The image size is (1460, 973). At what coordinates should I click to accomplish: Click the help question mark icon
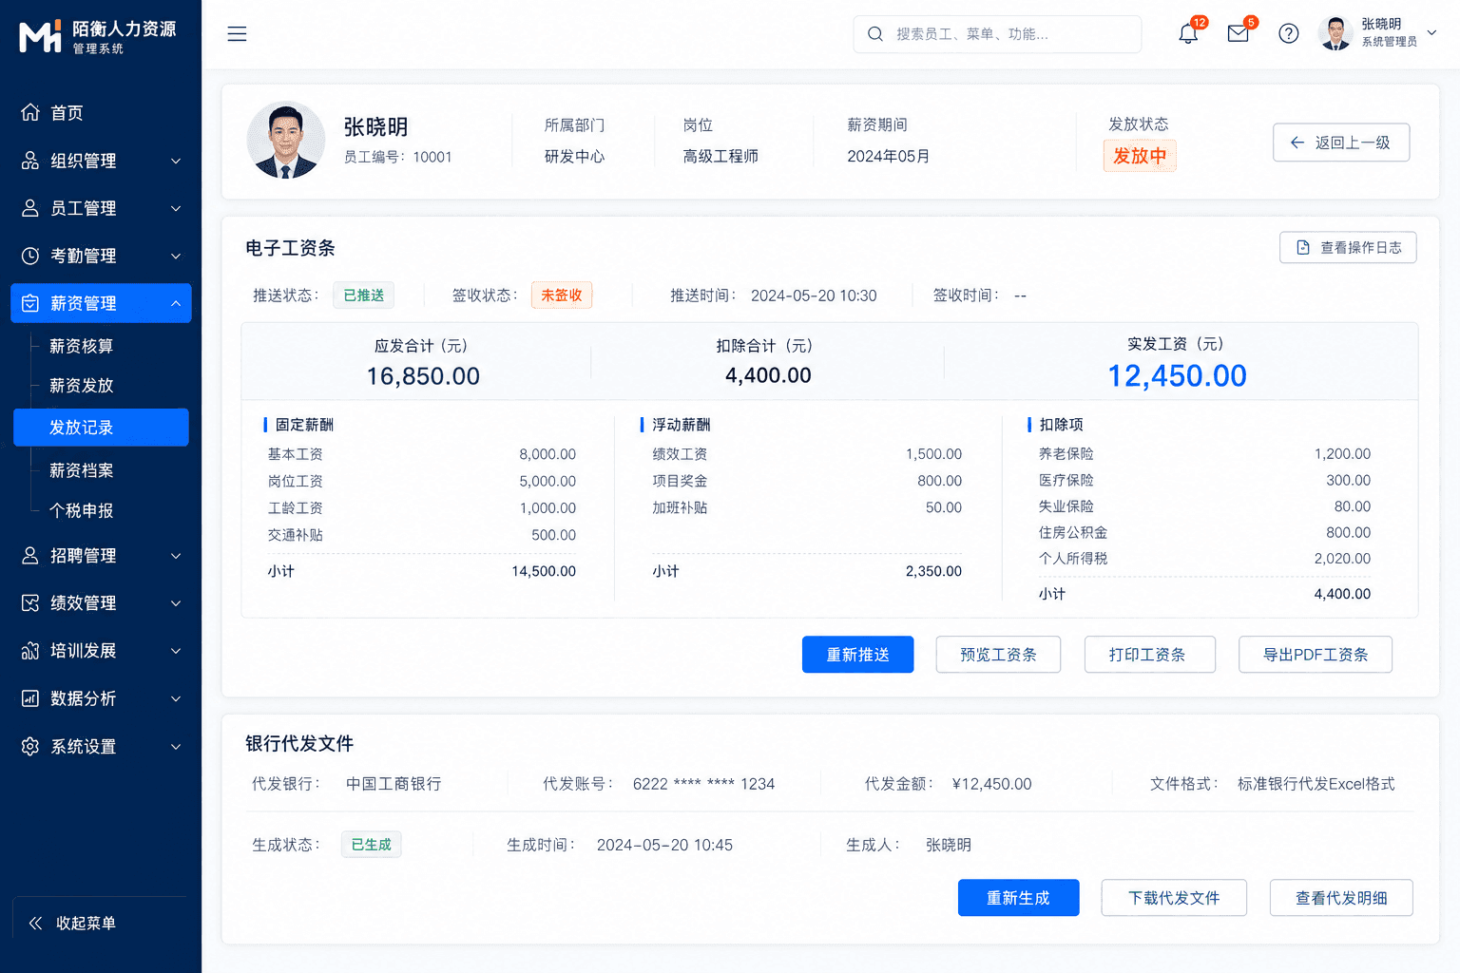[x=1288, y=33]
